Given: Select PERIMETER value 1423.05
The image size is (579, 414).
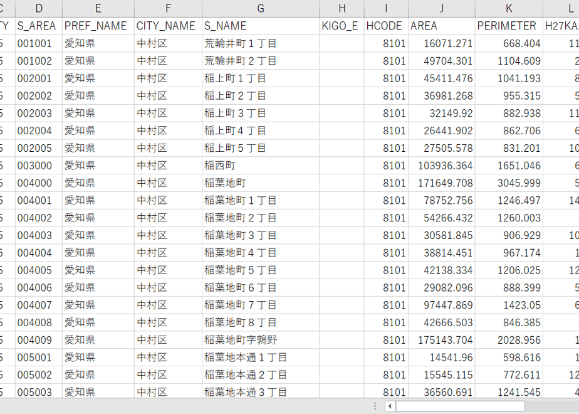Looking at the screenshot, I should pos(509,305).
